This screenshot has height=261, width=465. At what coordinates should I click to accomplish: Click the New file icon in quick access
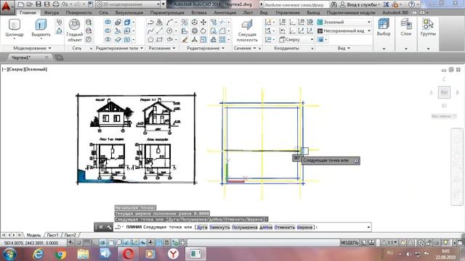[21, 4]
